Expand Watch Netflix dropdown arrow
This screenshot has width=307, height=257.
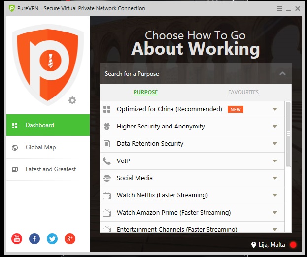[x=275, y=195]
